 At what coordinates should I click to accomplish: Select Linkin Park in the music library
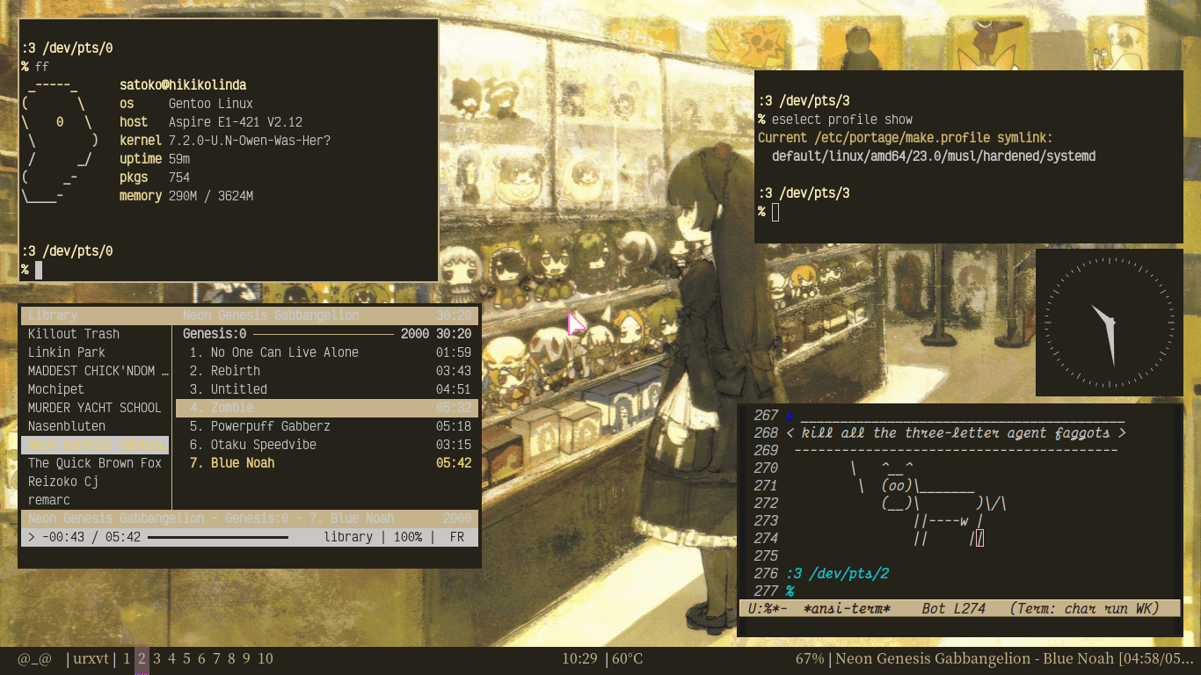pos(67,352)
